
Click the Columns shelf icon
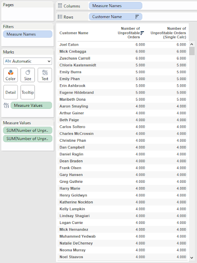pos(60,6)
